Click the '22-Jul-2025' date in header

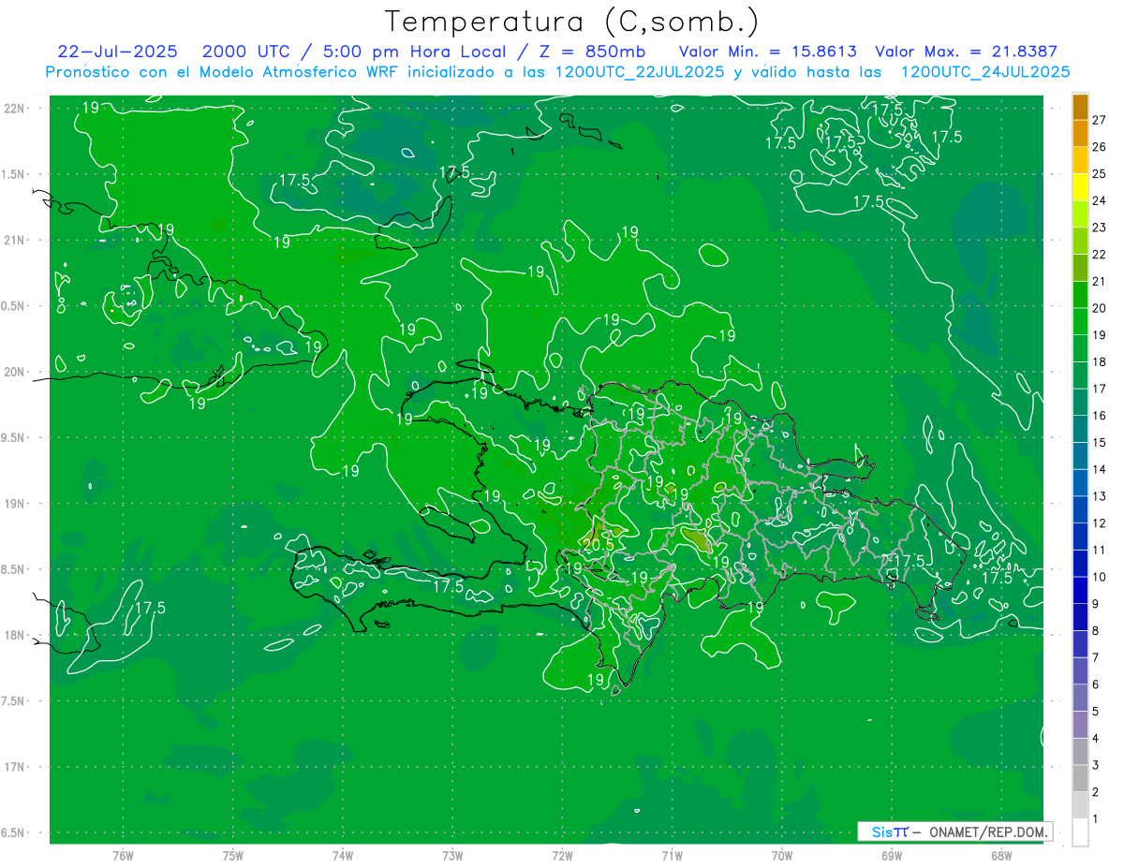click(x=117, y=51)
